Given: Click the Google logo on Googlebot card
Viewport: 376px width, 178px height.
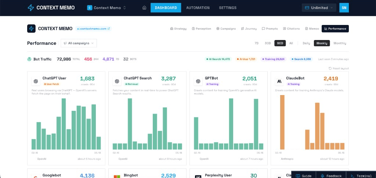Looking at the screenshot, I should click(x=36, y=177).
